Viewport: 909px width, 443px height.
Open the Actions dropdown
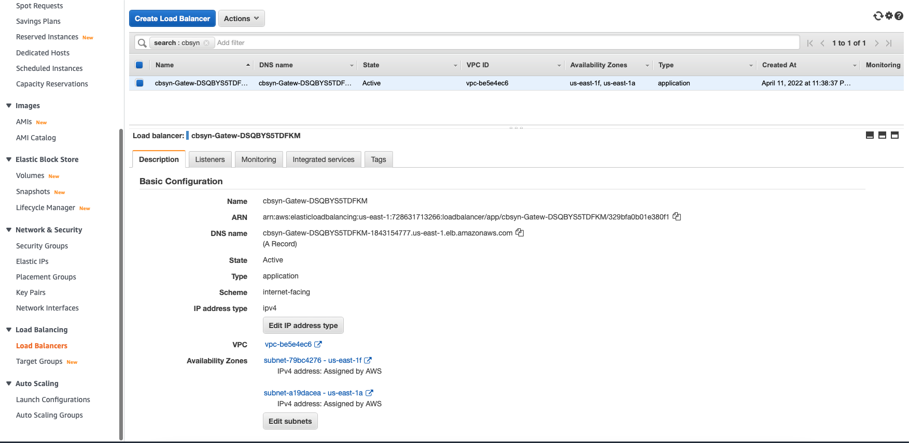click(x=241, y=19)
